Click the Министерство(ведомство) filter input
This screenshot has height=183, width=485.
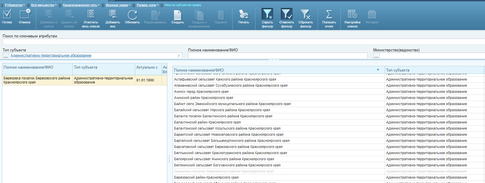tap(432, 56)
